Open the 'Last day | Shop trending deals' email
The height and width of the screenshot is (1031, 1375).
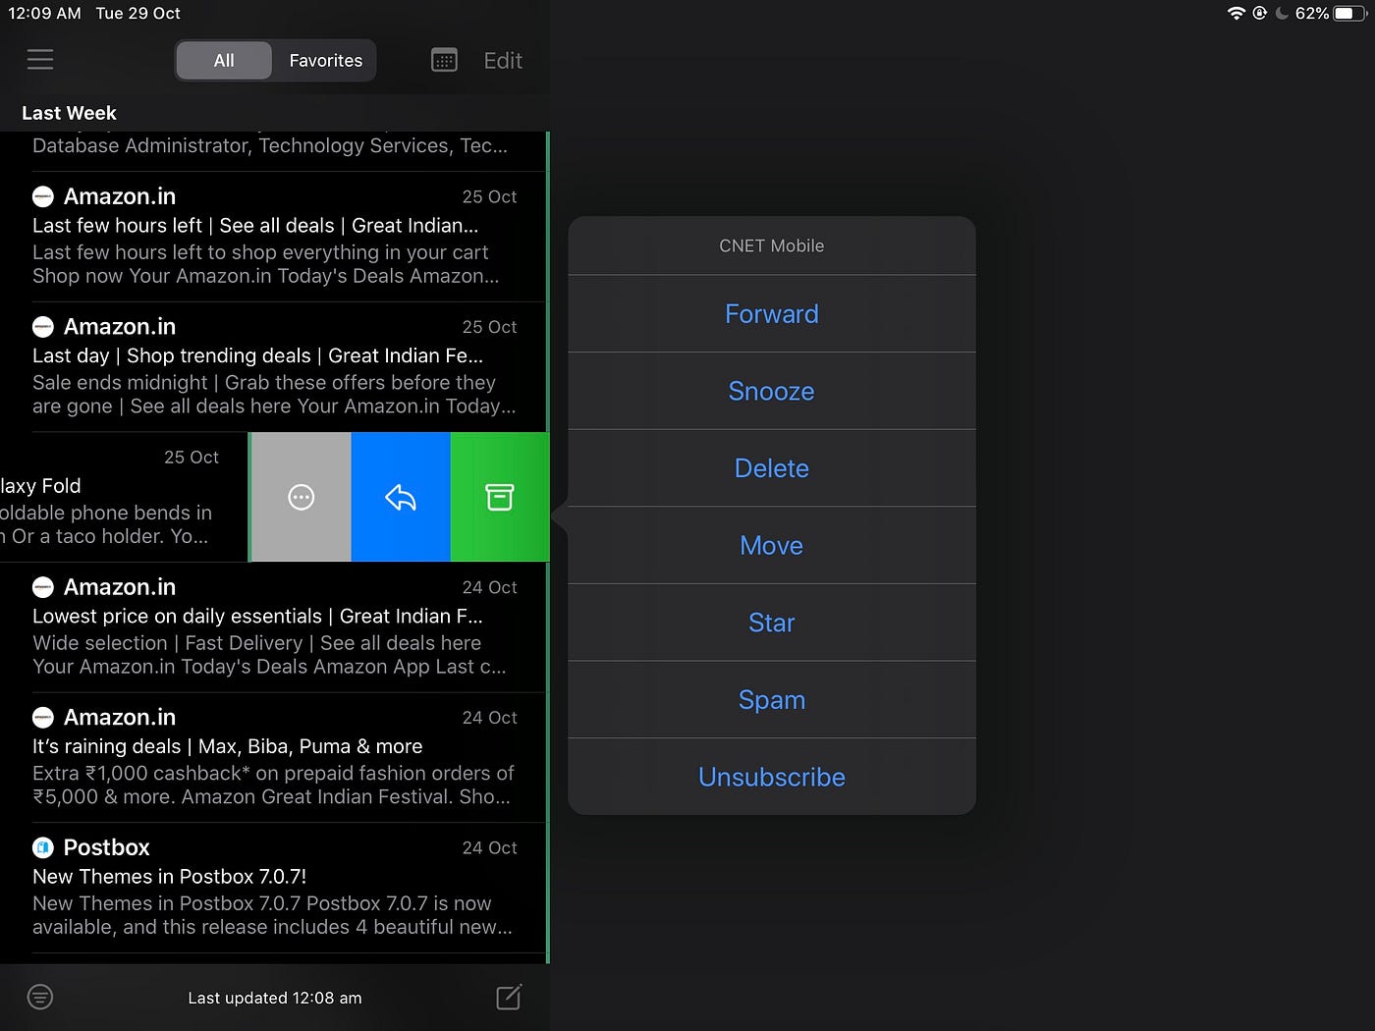click(273, 367)
